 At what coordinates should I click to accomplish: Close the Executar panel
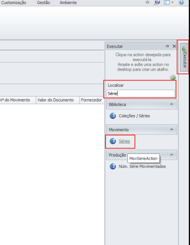[174, 46]
